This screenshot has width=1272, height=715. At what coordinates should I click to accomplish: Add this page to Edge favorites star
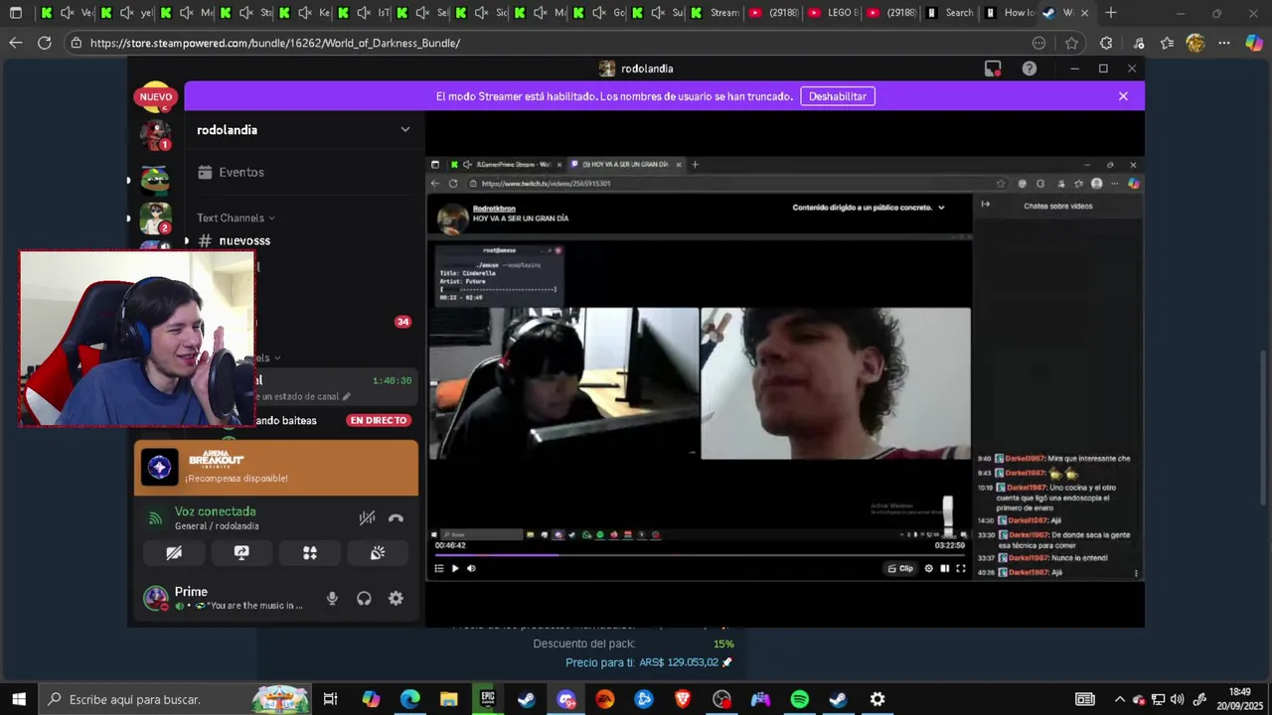pyautogui.click(x=1071, y=43)
